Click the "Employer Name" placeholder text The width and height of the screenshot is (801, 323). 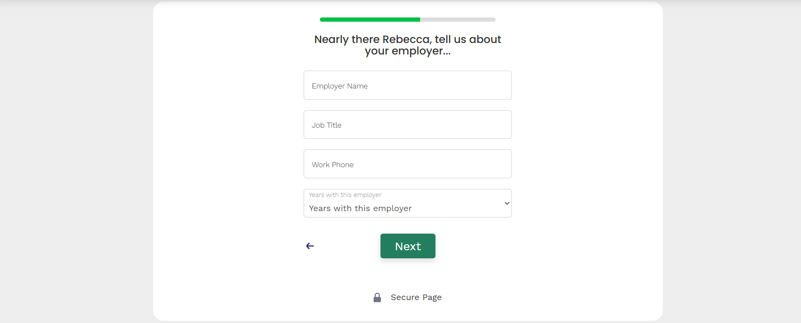point(340,86)
